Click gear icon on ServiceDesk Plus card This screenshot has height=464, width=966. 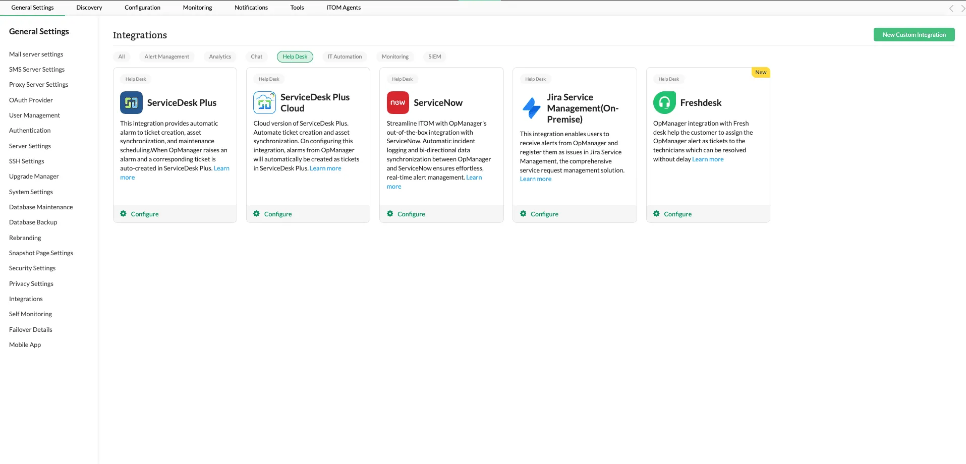pyautogui.click(x=123, y=214)
